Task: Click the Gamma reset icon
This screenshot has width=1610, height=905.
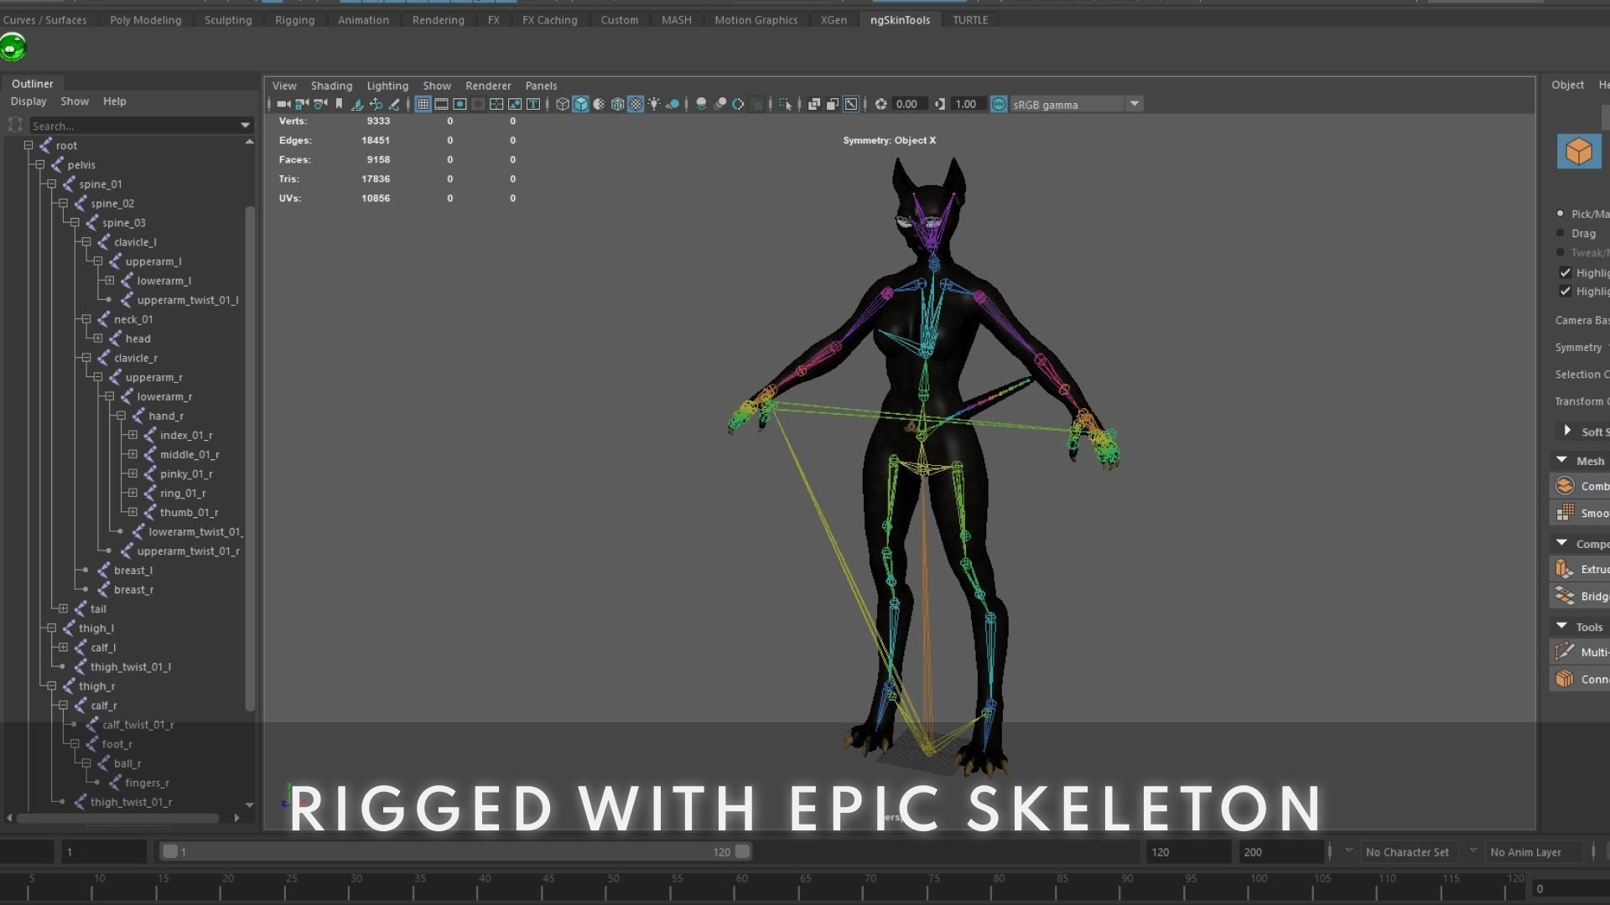Action: click(x=940, y=104)
